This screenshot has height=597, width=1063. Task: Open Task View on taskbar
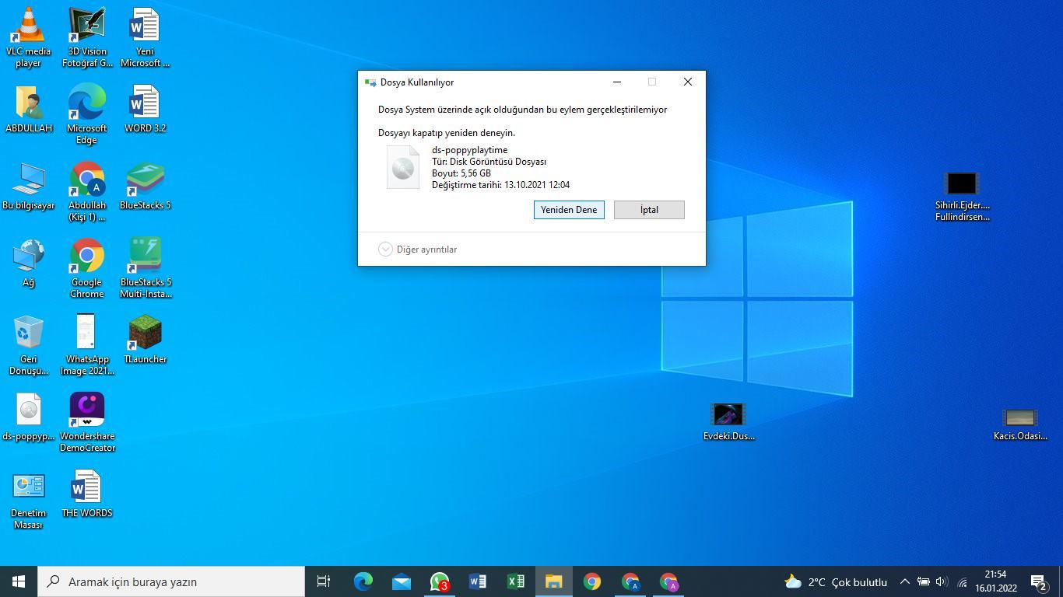324,581
